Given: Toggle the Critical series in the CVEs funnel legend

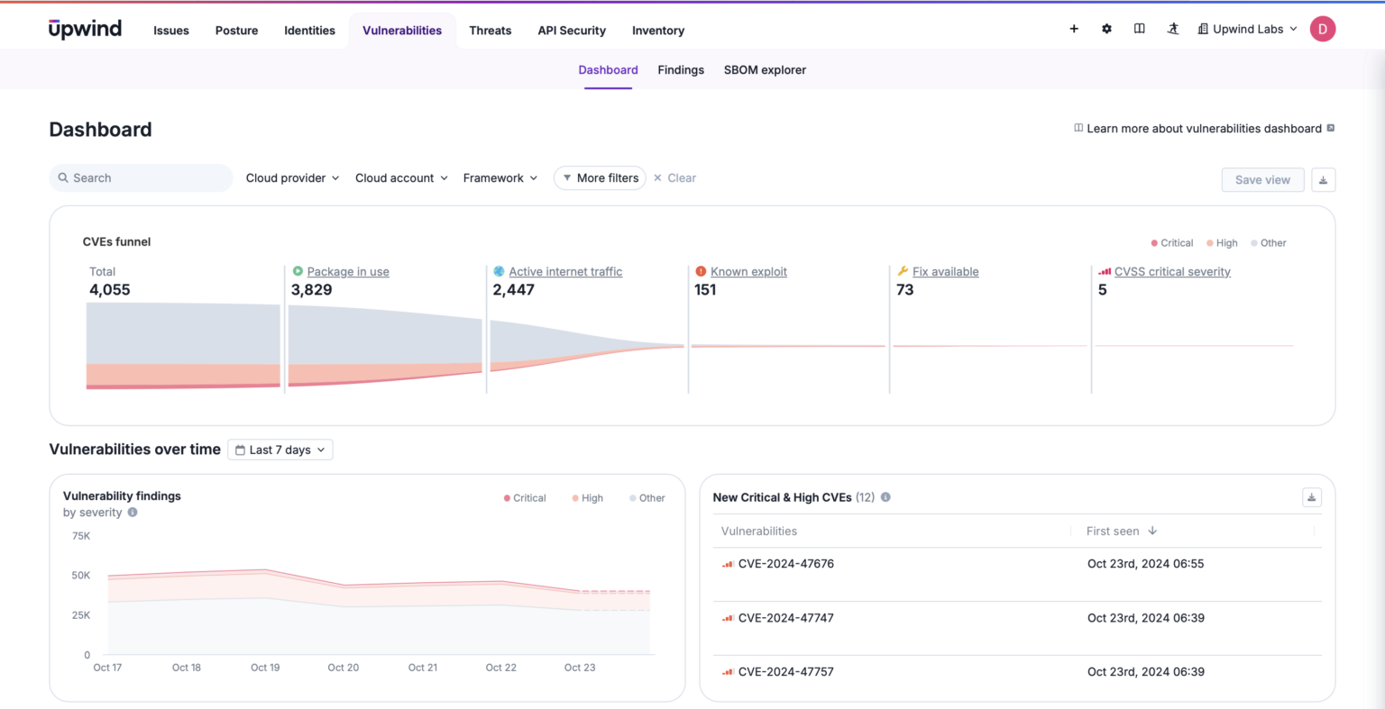Looking at the screenshot, I should (x=1171, y=242).
